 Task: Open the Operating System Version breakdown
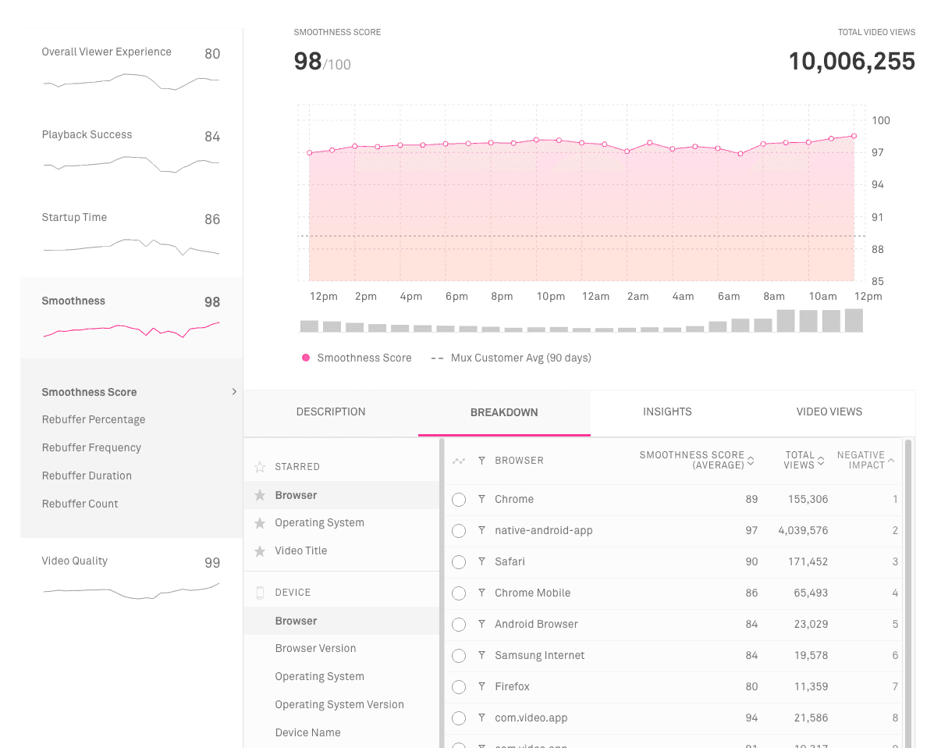tap(339, 704)
